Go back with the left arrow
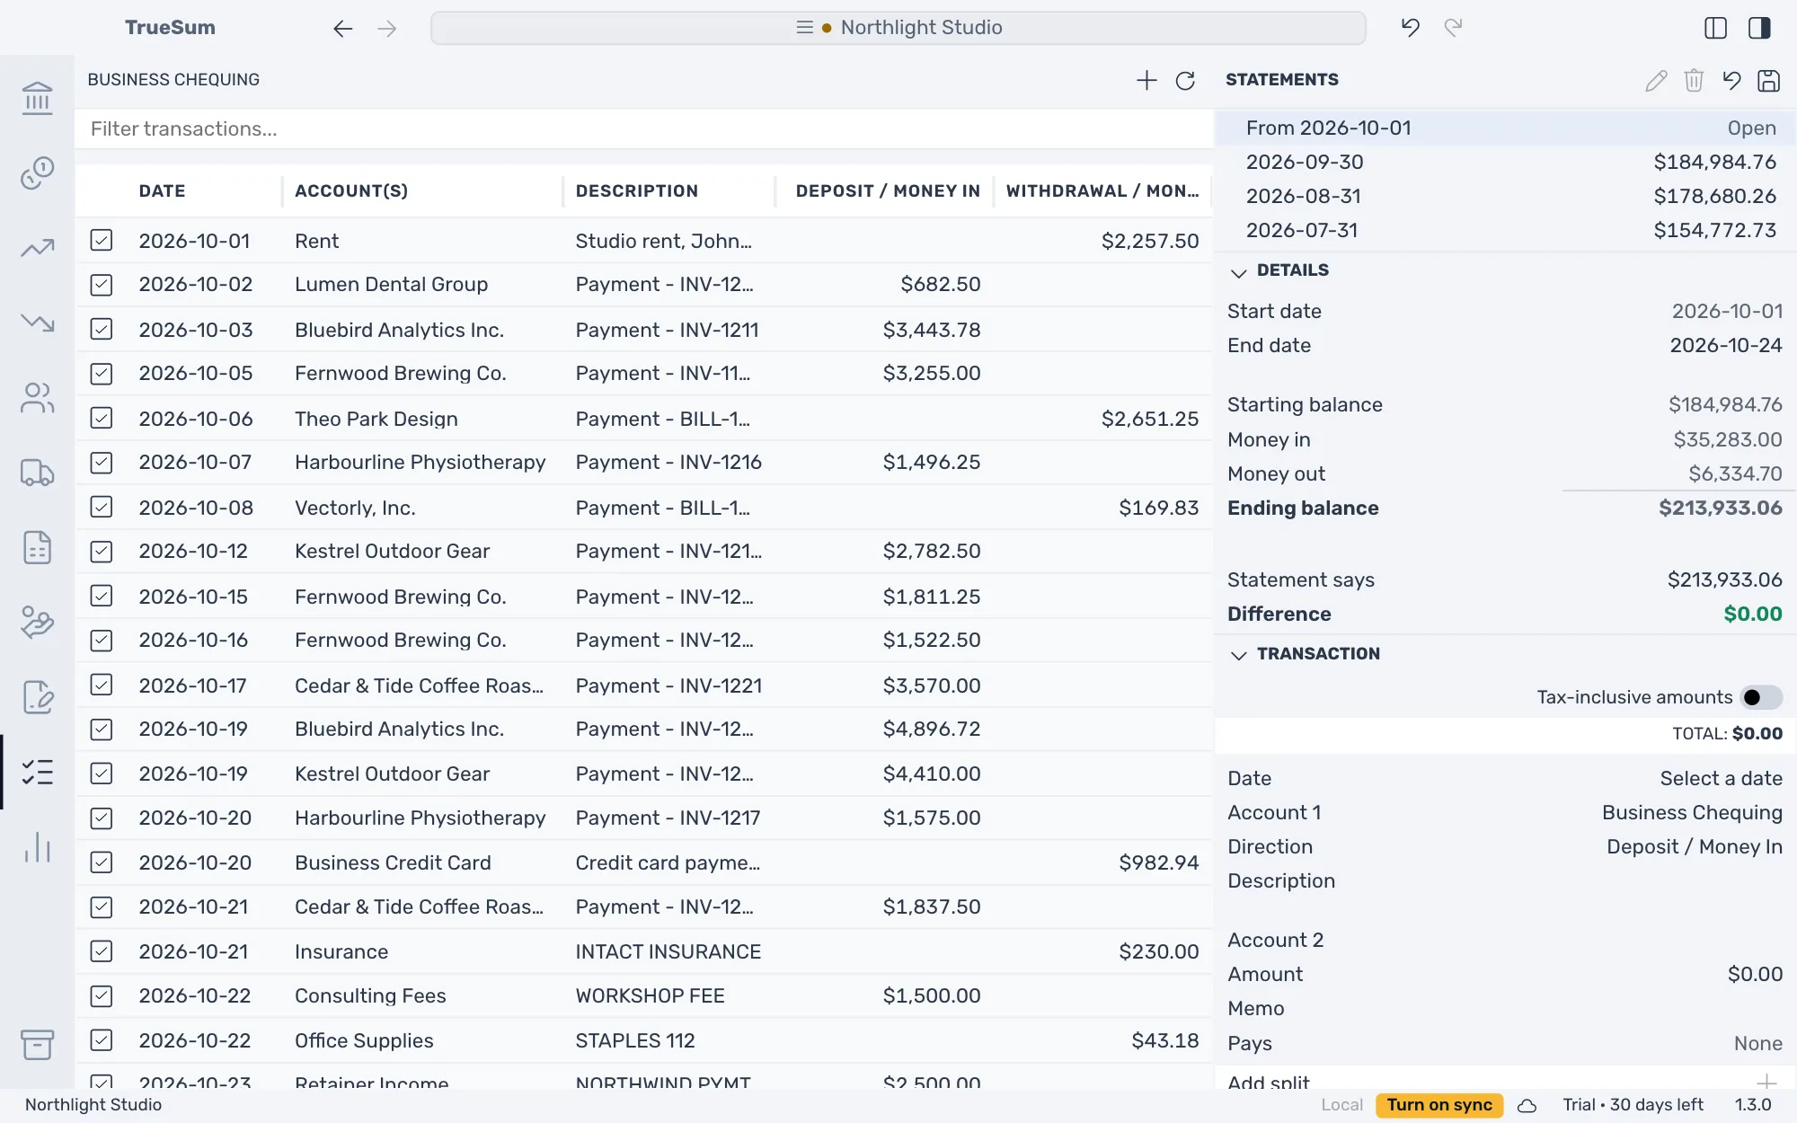The height and width of the screenshot is (1123, 1797). pyautogui.click(x=342, y=28)
